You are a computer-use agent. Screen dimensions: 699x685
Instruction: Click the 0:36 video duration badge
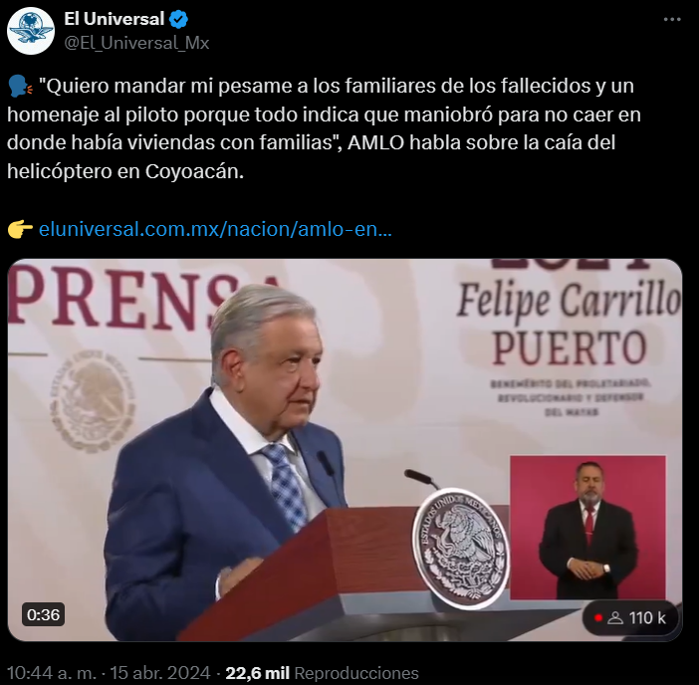click(43, 614)
